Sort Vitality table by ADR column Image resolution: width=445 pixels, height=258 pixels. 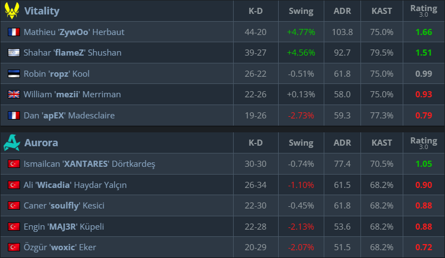coord(342,11)
